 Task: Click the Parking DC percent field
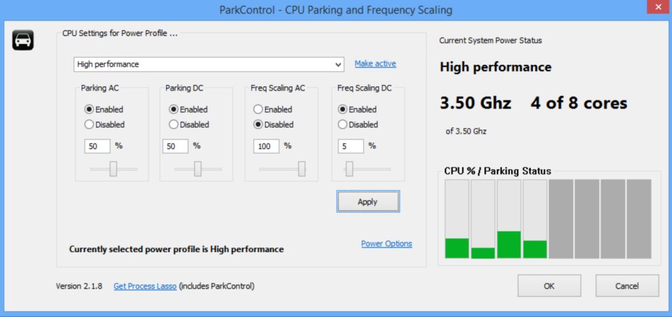[x=175, y=146]
